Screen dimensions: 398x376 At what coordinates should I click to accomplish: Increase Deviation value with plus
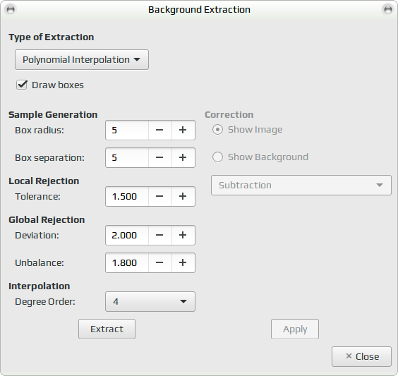click(x=183, y=235)
